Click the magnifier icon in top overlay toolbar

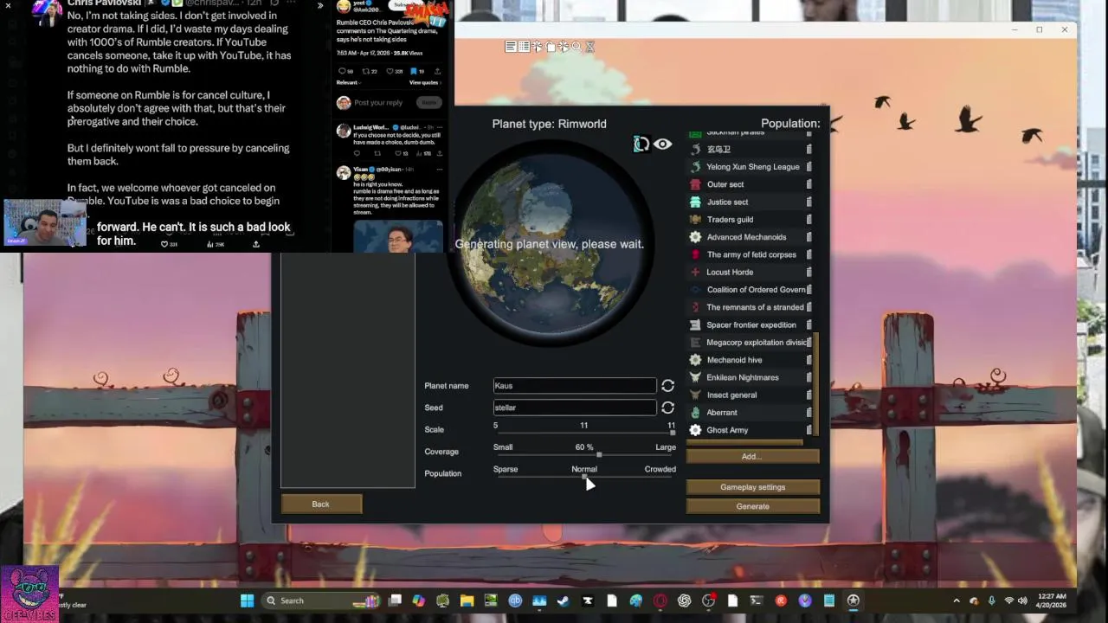pyautogui.click(x=577, y=47)
